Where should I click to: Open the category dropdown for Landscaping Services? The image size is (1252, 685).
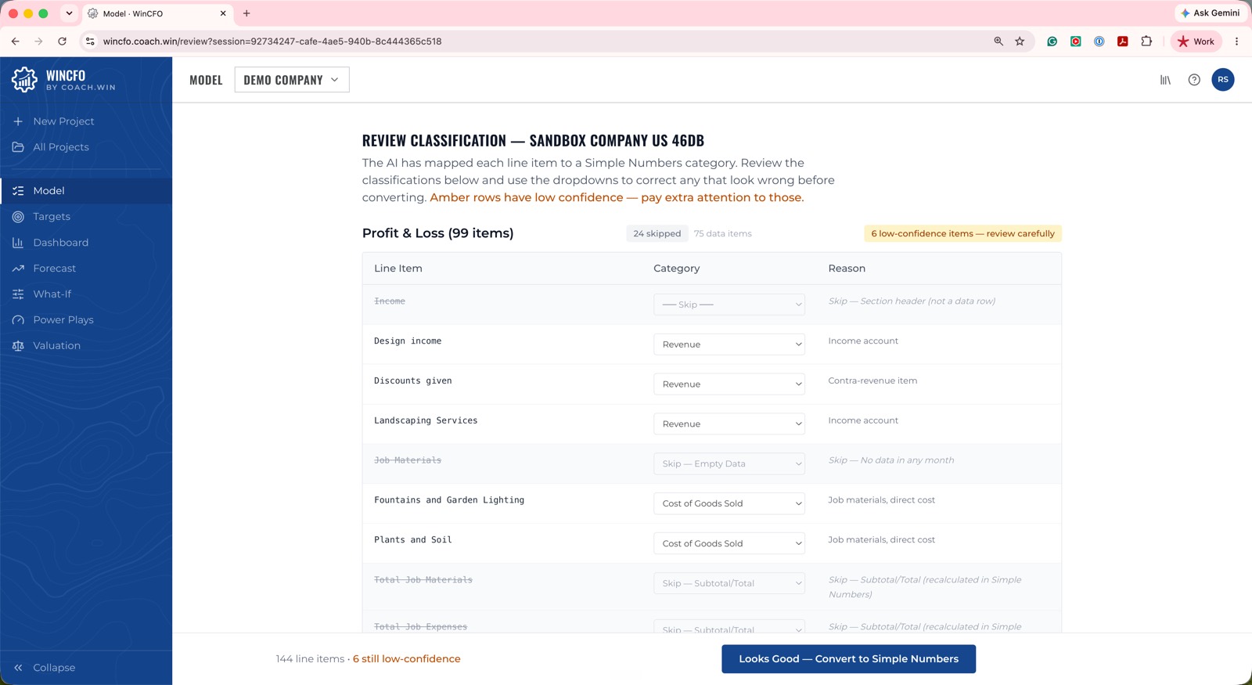729,424
